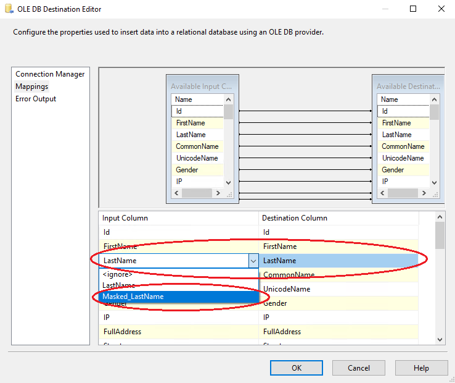
Task: Select the Mappings page
Action: (x=32, y=86)
